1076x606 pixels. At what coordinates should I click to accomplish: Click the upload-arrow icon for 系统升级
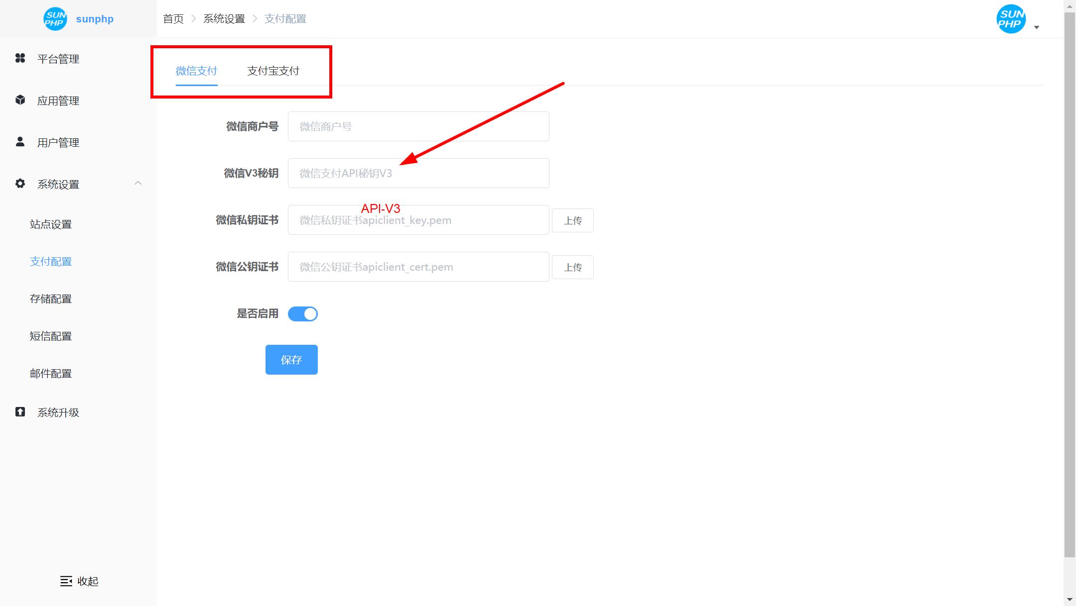(20, 412)
